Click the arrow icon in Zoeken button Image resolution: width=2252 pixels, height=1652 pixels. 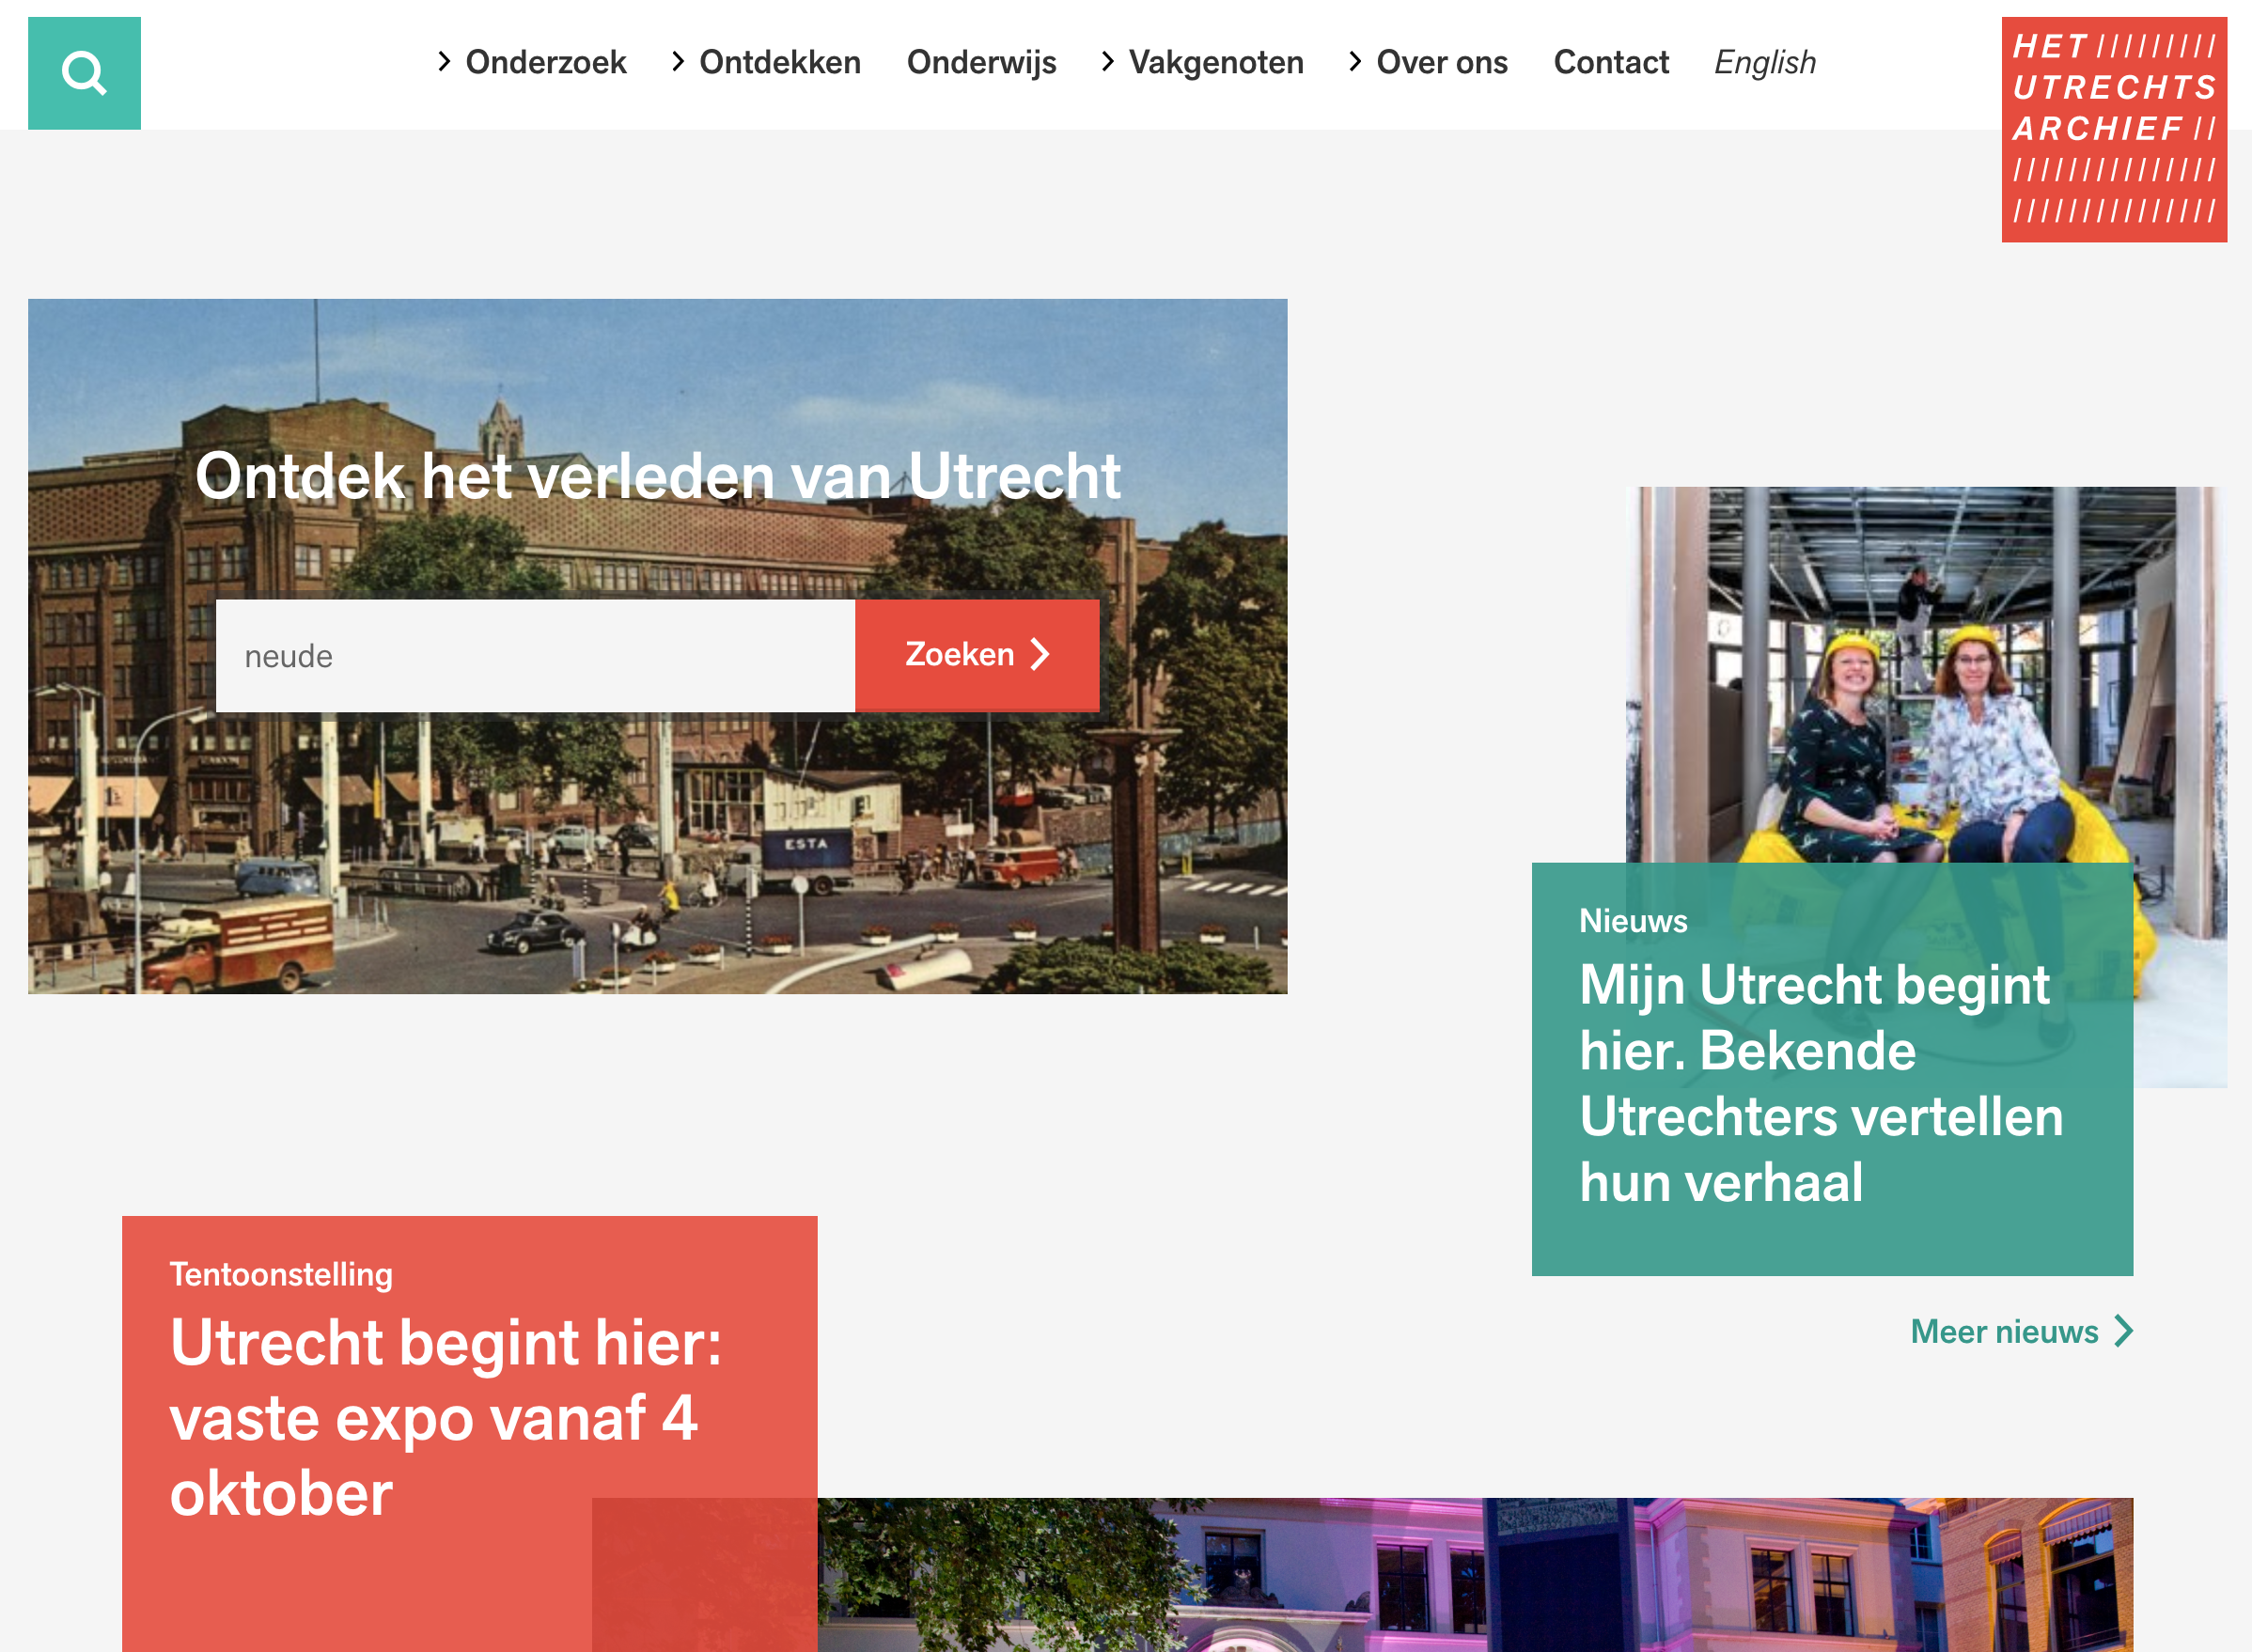point(1040,654)
